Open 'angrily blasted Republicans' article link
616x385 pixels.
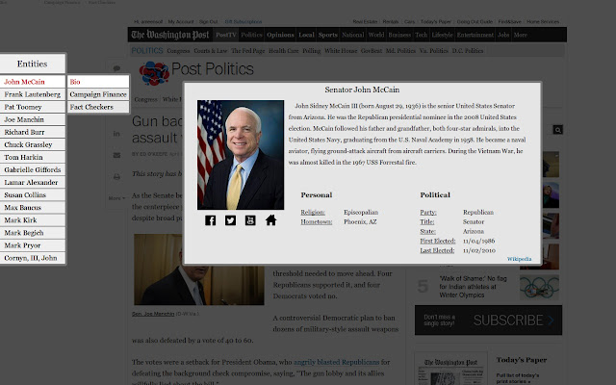coord(336,362)
